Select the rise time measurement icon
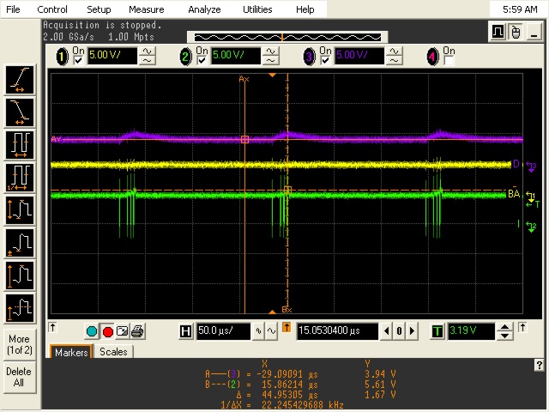Screen dimensions: 549x412 click(20, 80)
